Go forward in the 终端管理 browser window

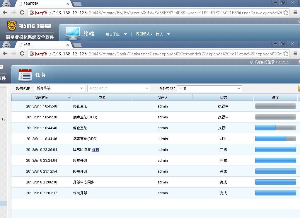(x=13, y=12)
